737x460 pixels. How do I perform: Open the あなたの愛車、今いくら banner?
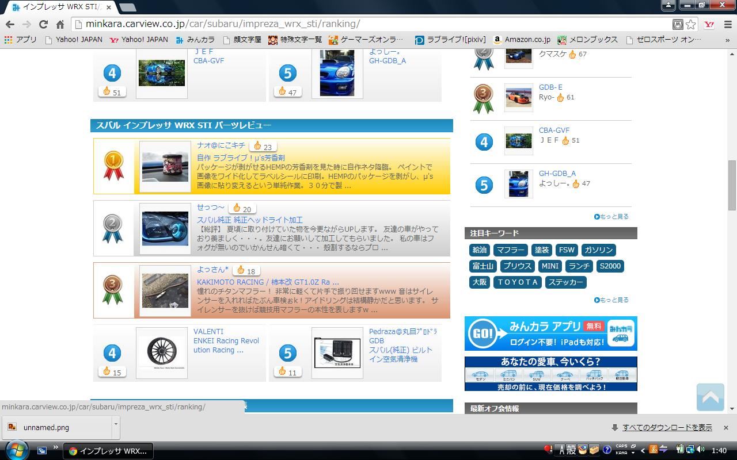550,374
